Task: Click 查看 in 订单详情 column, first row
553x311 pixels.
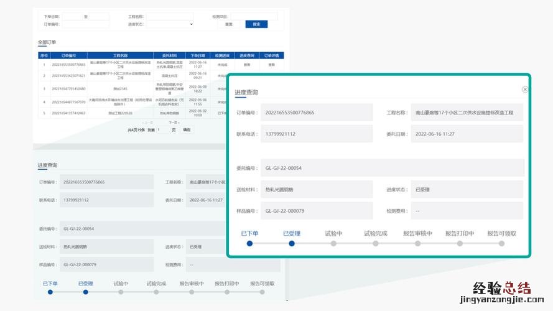Action: pos(271,65)
